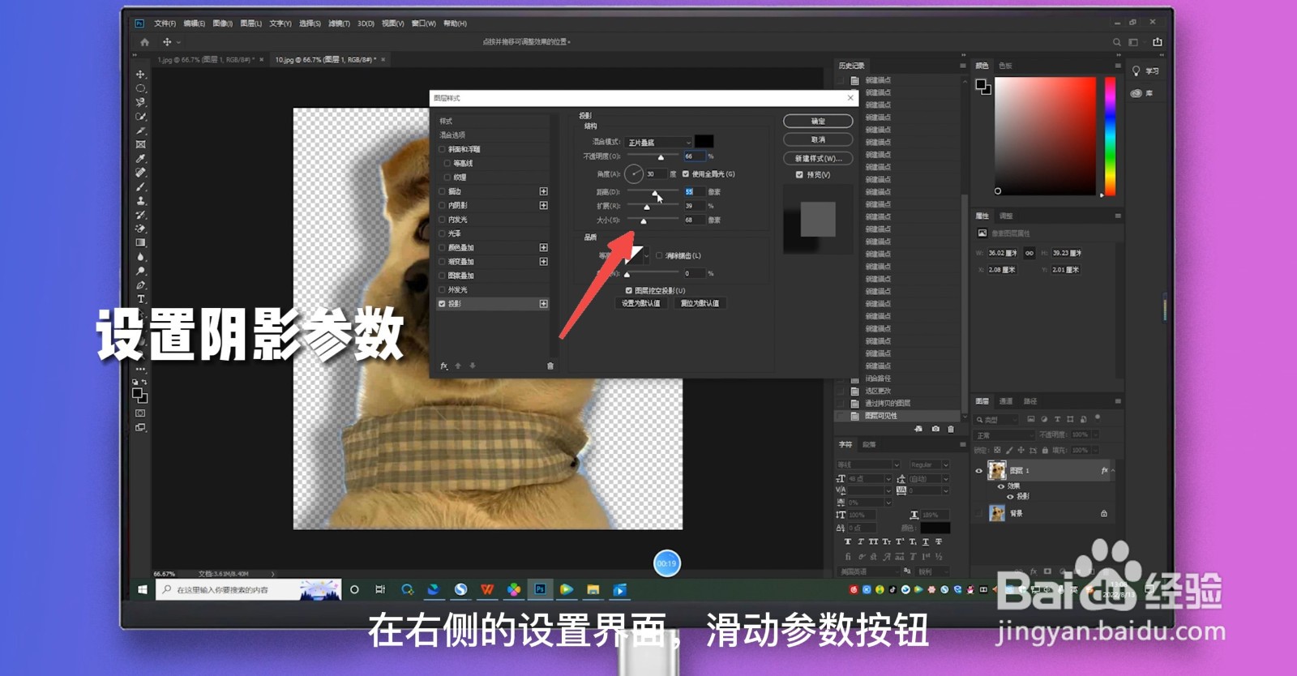Screen dimensions: 1297x676
Task: Enable the 斜面和浮雕 checkbox
Action: (x=443, y=149)
